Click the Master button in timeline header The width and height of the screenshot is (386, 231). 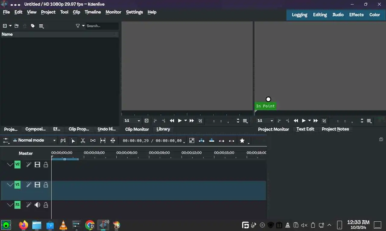tap(26, 153)
